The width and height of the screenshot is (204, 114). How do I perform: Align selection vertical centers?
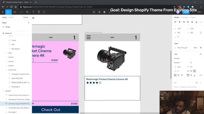coord(192,22)
